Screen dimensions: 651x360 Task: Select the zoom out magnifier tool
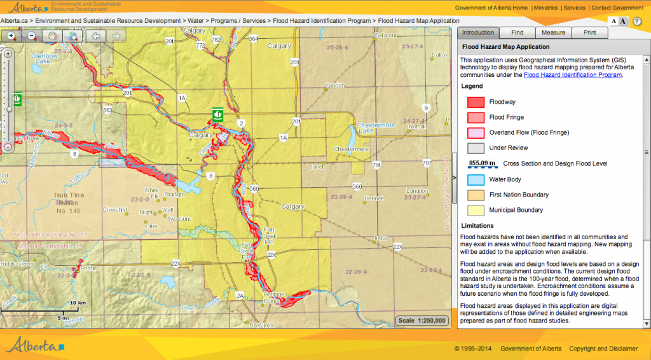coord(32,36)
